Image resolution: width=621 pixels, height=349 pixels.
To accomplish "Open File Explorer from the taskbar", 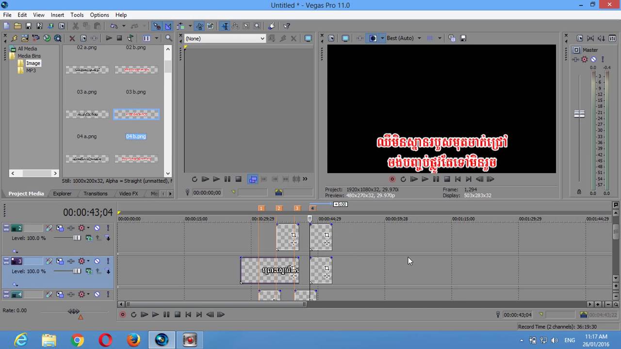I will [49, 340].
